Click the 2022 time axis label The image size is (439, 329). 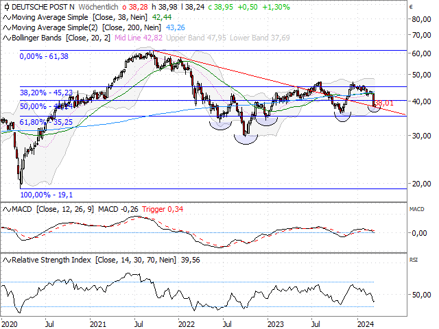point(187,324)
